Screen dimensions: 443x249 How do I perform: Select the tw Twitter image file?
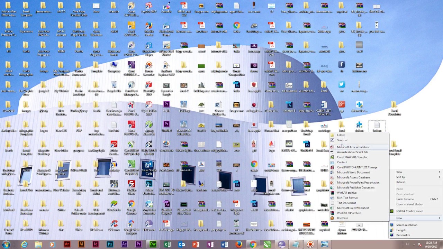click(342, 87)
